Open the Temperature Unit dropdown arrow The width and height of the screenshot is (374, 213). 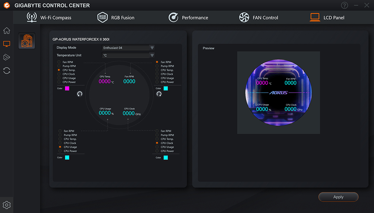click(x=152, y=55)
